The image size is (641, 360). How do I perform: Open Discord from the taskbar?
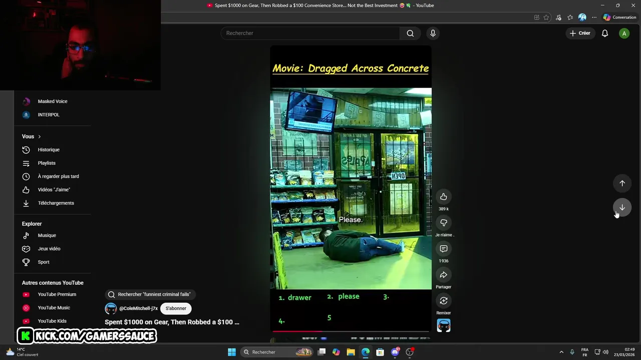click(x=395, y=352)
